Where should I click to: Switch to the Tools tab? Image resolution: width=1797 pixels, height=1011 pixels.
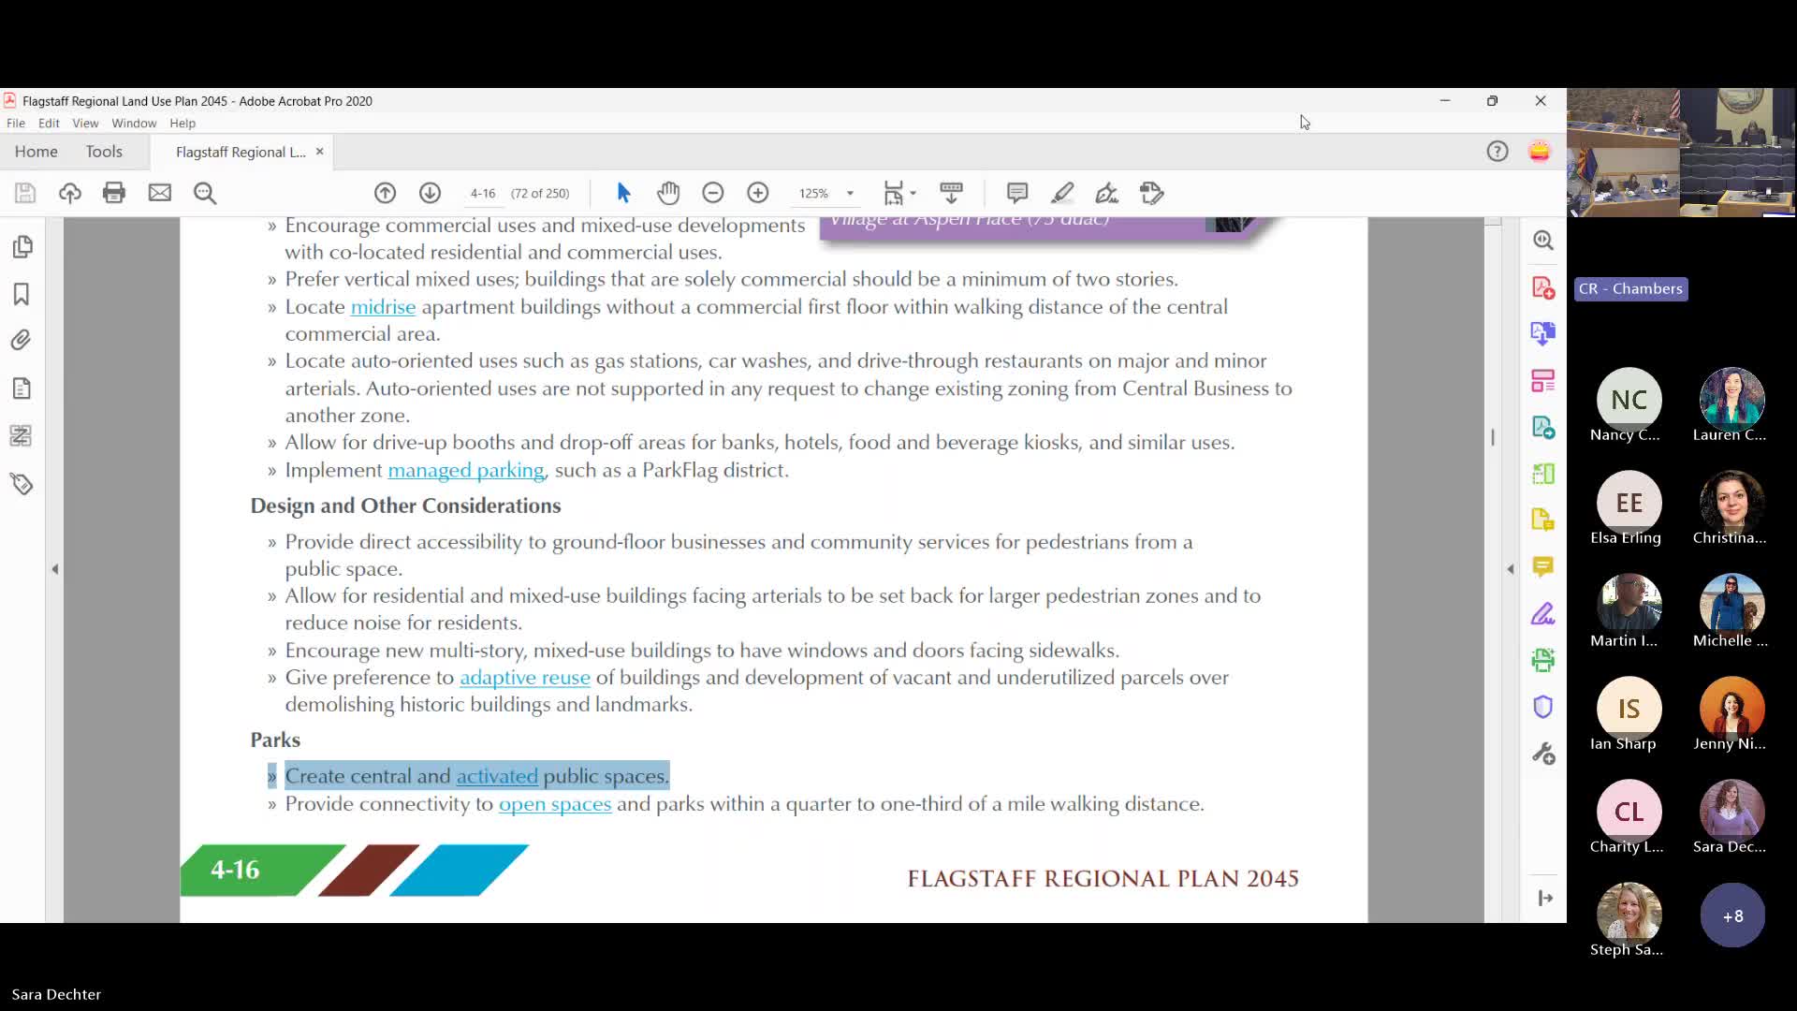(104, 152)
